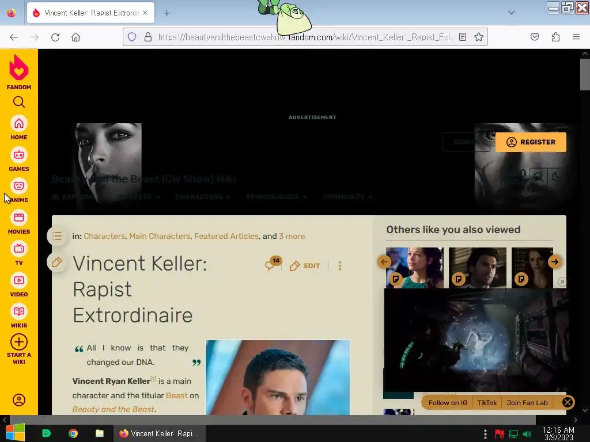Toggle reader view icon
This screenshot has height=442, width=590.
click(463, 37)
